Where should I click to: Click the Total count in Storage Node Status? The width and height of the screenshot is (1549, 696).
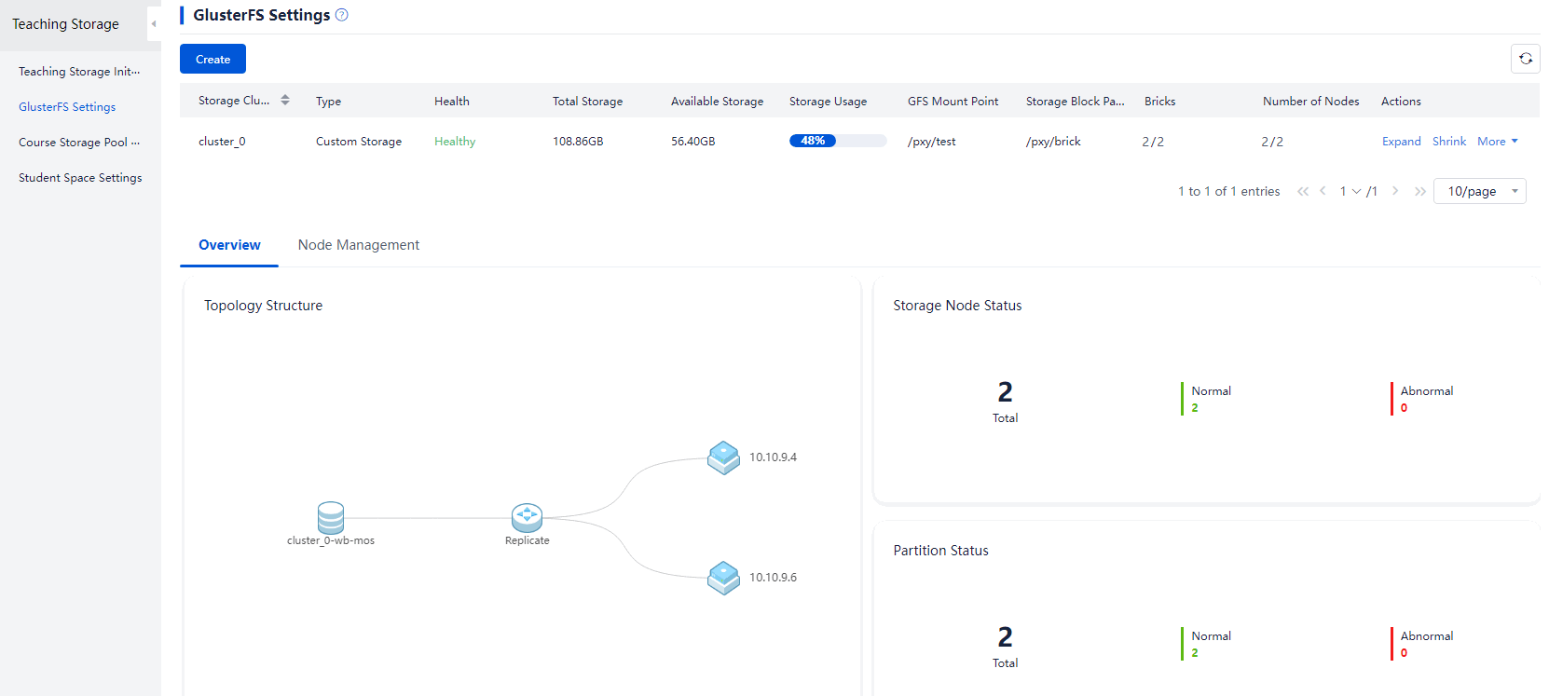[x=1005, y=392]
